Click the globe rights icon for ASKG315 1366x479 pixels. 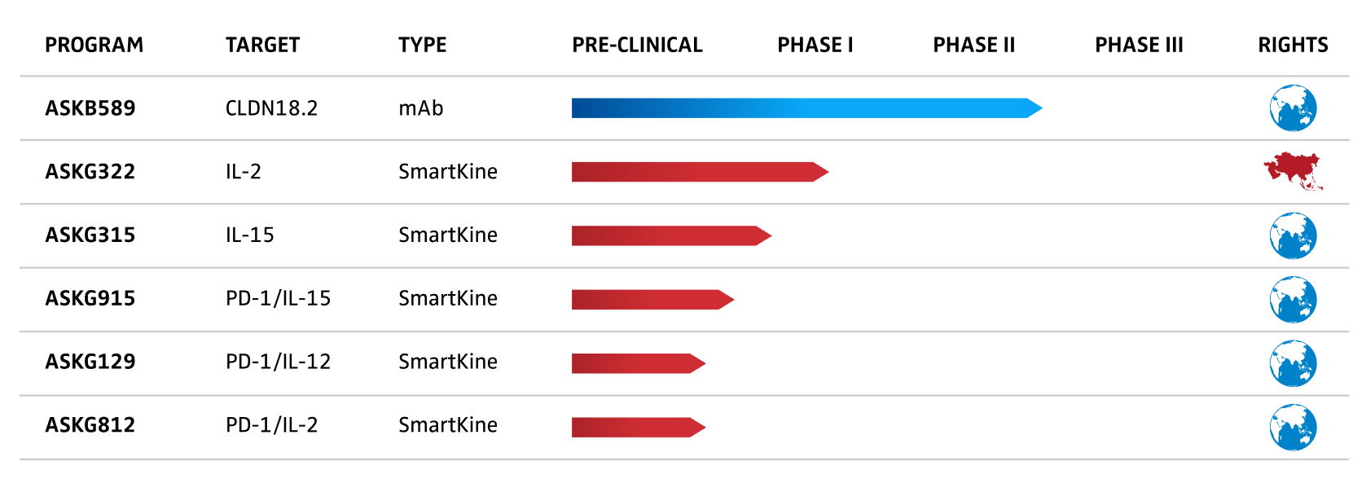(1293, 235)
